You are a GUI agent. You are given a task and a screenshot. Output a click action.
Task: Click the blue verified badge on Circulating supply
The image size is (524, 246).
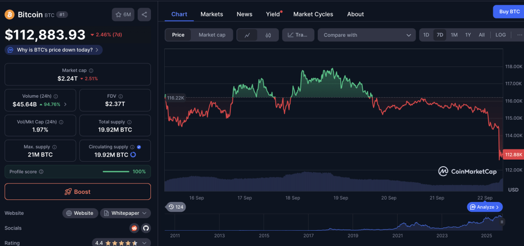coord(139,147)
